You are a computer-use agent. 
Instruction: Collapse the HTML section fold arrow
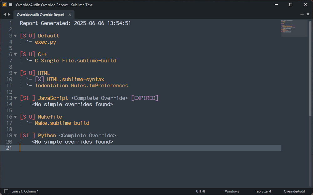click(x=15, y=73)
